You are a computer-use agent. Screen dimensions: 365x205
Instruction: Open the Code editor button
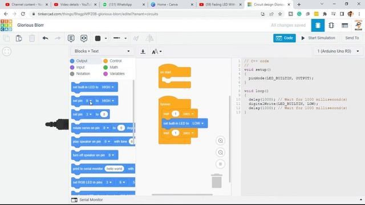285,38
